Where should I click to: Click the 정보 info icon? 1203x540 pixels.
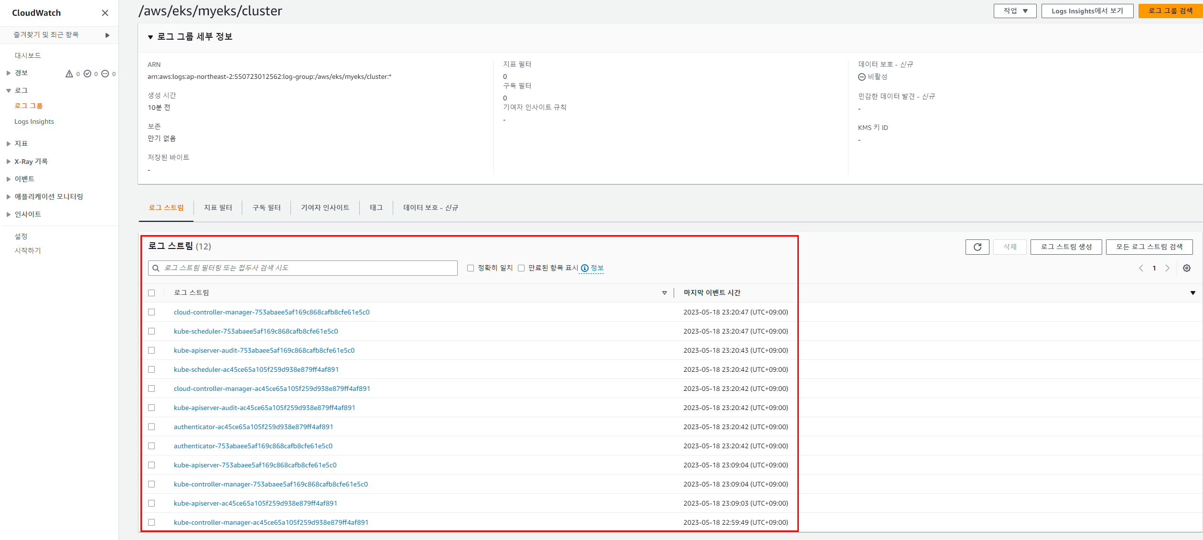coord(585,268)
